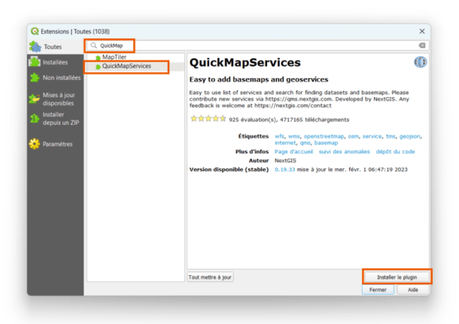Open the service tag link
This screenshot has width=459, height=324.
(372, 136)
